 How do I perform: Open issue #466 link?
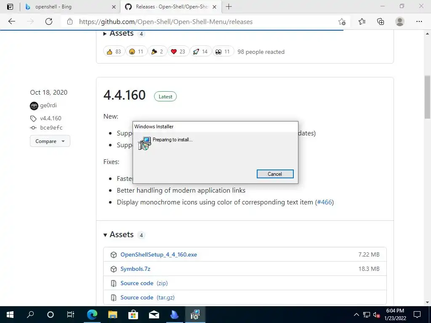[x=325, y=202]
